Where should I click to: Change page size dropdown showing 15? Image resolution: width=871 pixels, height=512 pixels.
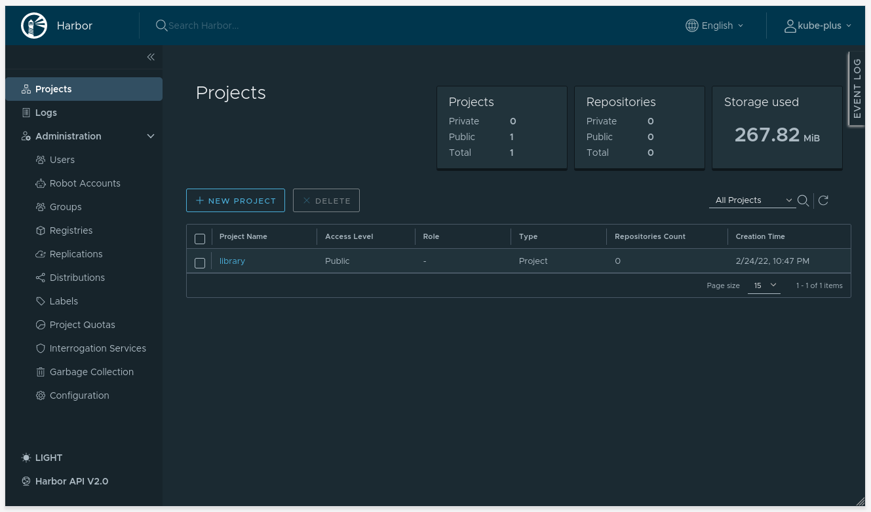[x=764, y=285]
